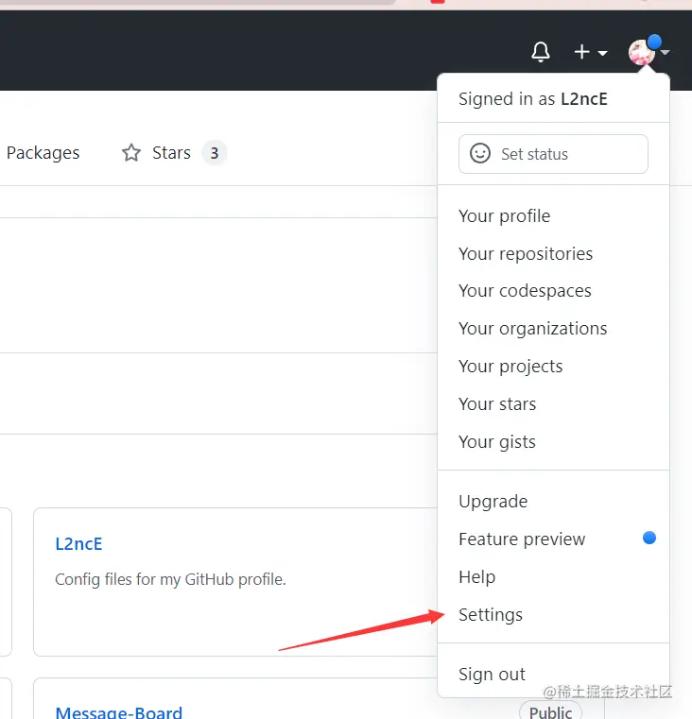Viewport: 692px width, 719px height.
Task: Click the blue dot beside Feature preview
Action: point(649,538)
